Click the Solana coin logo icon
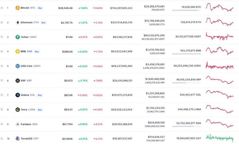This screenshot has height=144, width=239. point(18,95)
